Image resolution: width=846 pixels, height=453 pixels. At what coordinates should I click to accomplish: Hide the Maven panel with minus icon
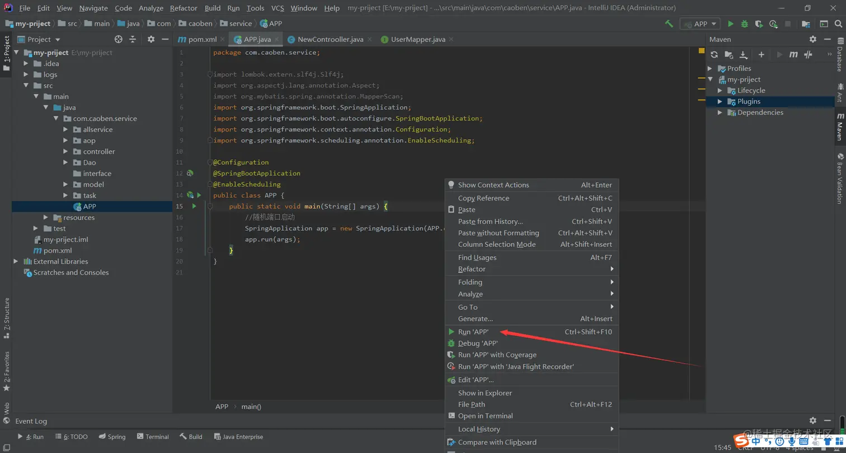point(828,39)
